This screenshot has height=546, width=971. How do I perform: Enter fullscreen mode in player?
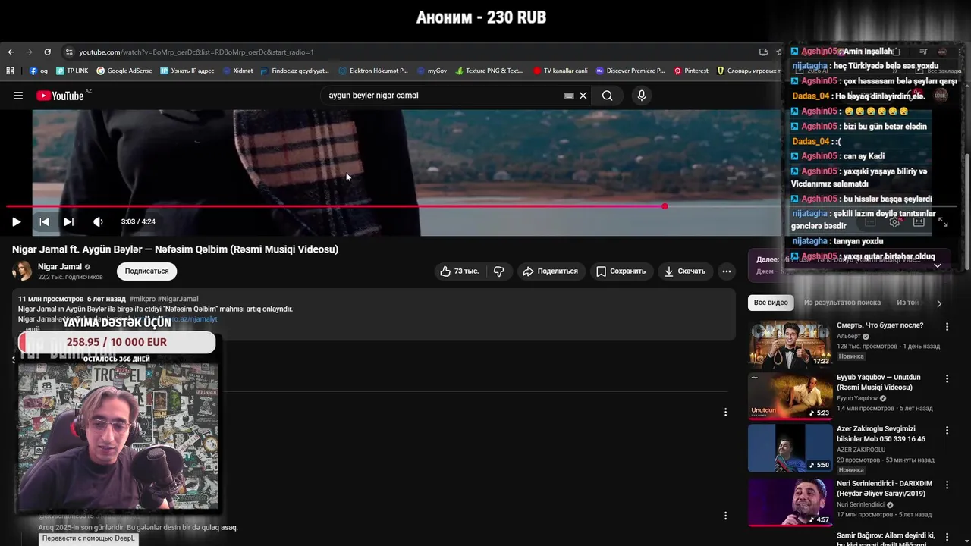point(943,221)
